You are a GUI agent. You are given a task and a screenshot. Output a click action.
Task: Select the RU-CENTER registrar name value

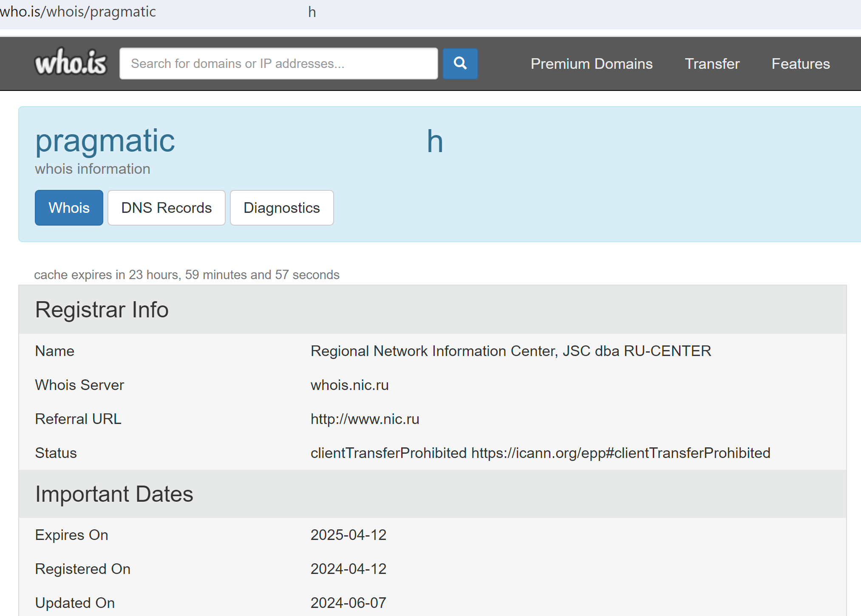pyautogui.click(x=511, y=351)
